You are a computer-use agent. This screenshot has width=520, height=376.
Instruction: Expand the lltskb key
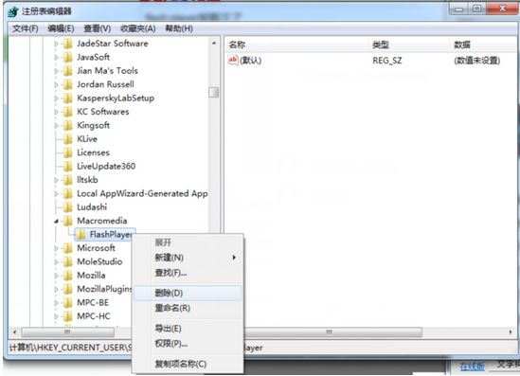click(x=56, y=180)
